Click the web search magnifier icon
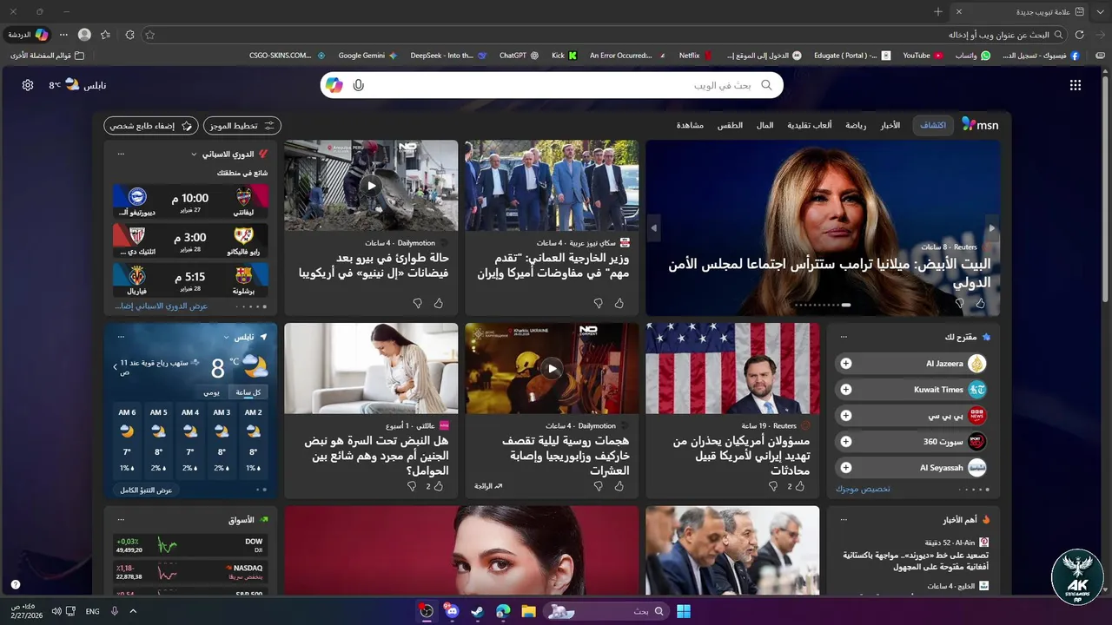This screenshot has height=625, width=1112. pyautogui.click(x=766, y=85)
